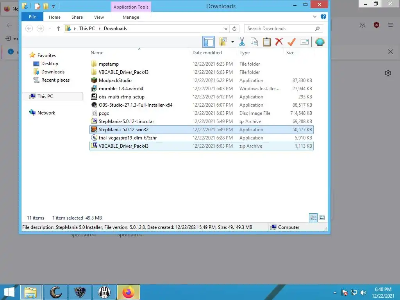Click the Properties icon in quick access toolbar
This screenshot has height=300, width=400.
coord(37,6)
